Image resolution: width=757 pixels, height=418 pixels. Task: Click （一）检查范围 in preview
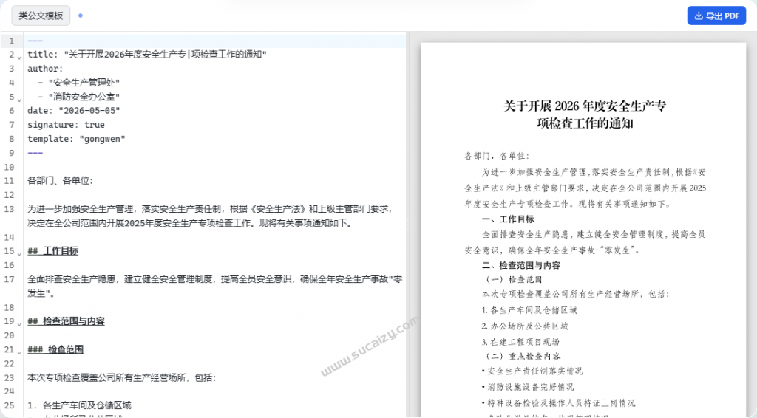[512, 280]
